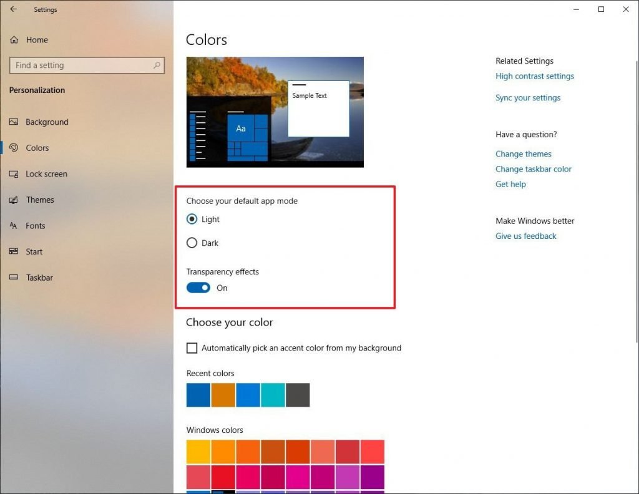Screen dimensions: 639x494
Task: Pick the orange swatch in Recent colors
Action: 223,395
